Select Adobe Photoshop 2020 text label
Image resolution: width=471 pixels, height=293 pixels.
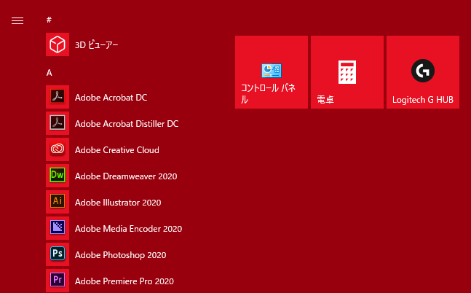click(121, 255)
